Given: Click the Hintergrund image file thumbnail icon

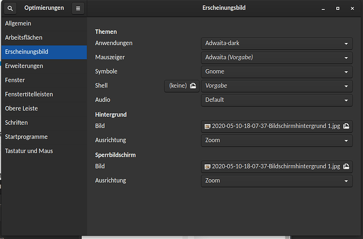Looking at the screenshot, I should (207, 126).
